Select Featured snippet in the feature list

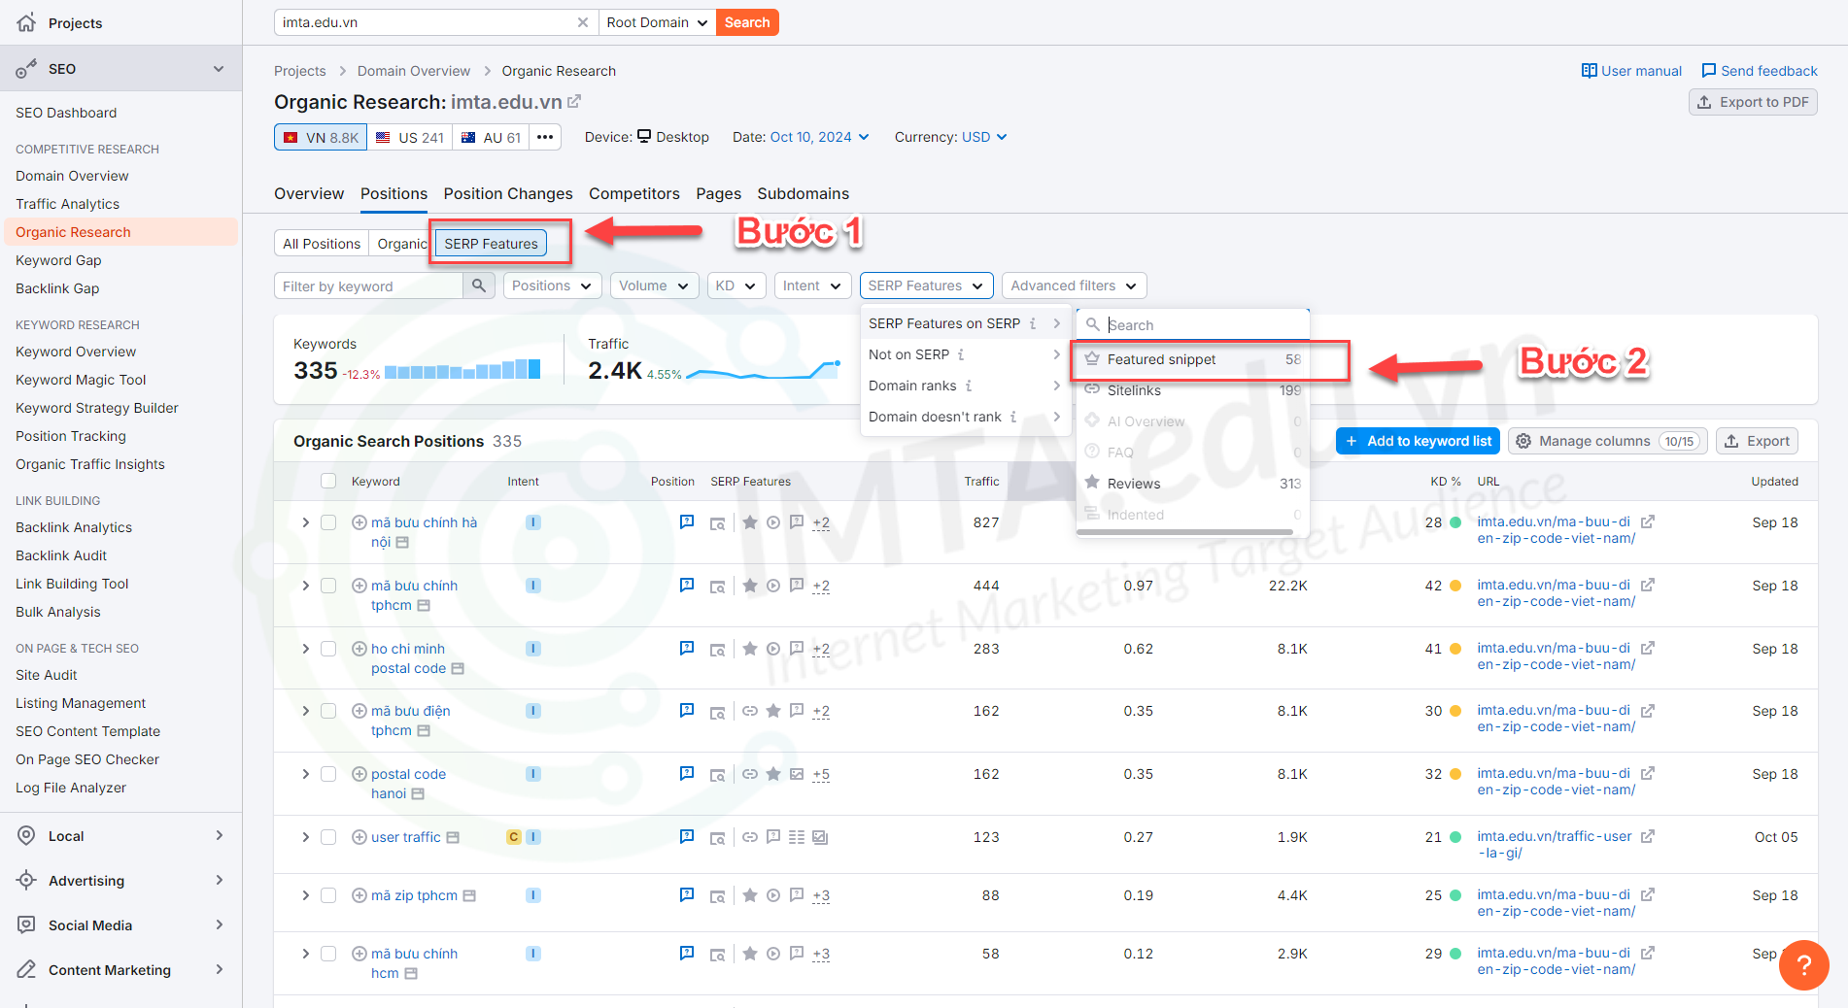(x=1192, y=359)
